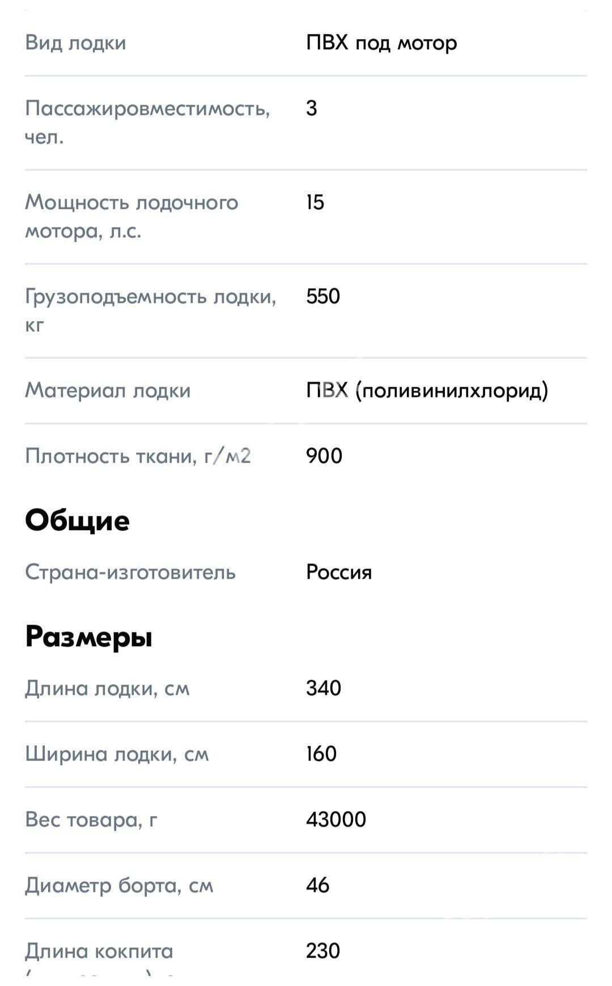Image resolution: width=612 pixels, height=986 pixels.
Task: Tap the passenger capacity value 3
Action: point(312,108)
